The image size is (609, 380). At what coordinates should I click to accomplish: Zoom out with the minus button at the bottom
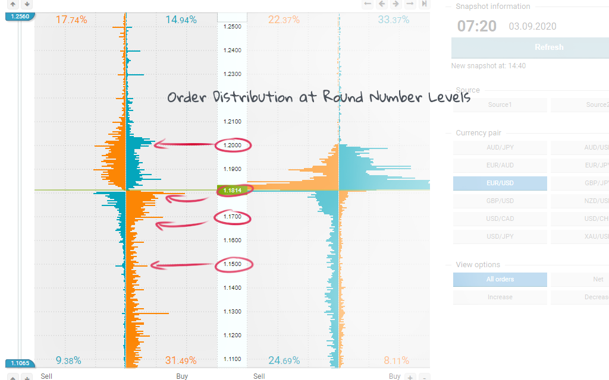click(424, 376)
